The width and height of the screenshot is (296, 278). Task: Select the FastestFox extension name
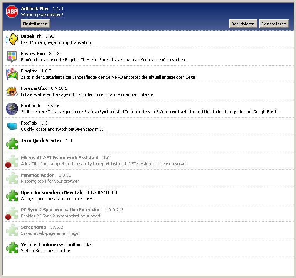pos(33,54)
